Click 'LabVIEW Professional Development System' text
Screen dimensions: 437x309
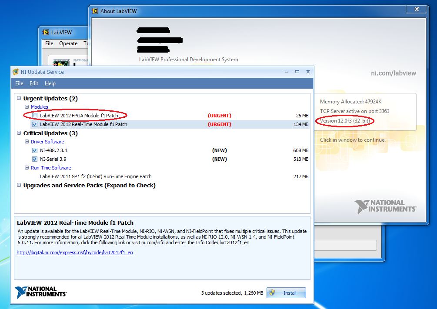189,60
